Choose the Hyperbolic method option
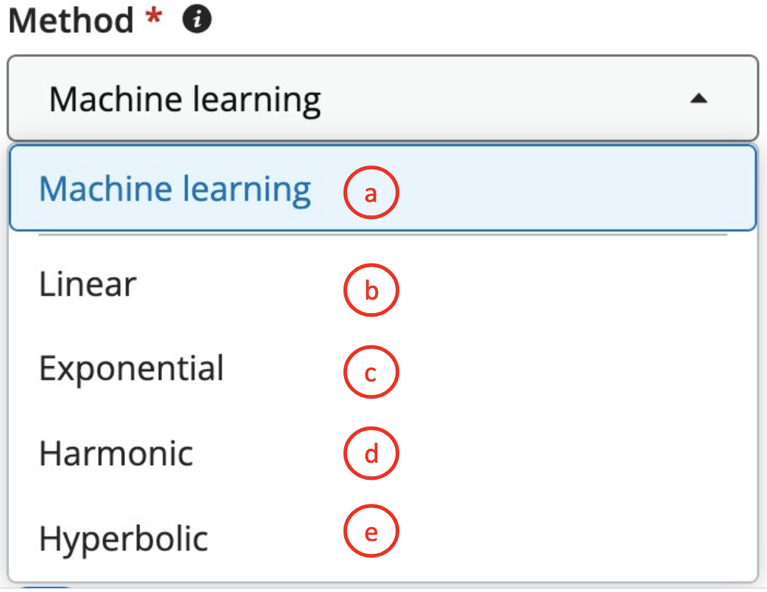The height and width of the screenshot is (592, 767). 124,539
